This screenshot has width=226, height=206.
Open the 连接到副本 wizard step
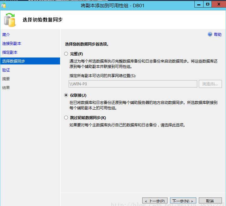[12, 43]
